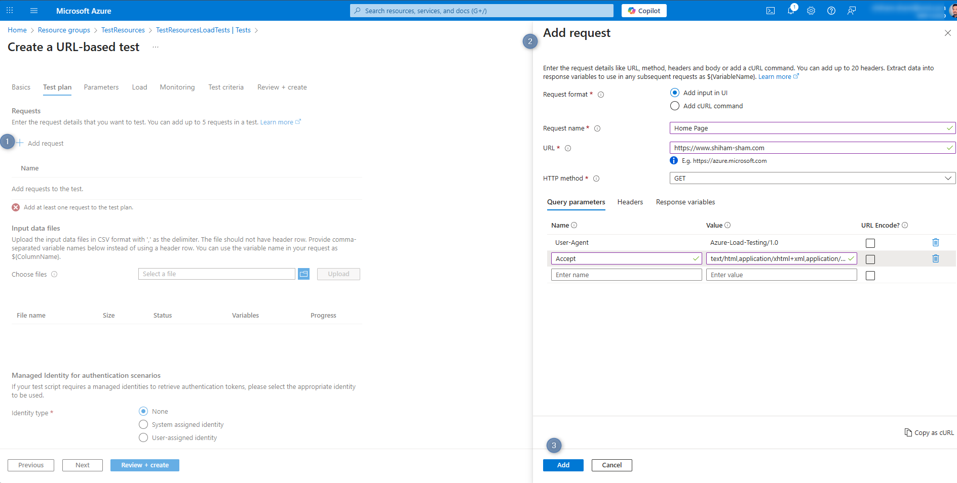Enable URL Encode for User-Agent row
Viewport: 957px width, 483px height.
pyautogui.click(x=870, y=243)
